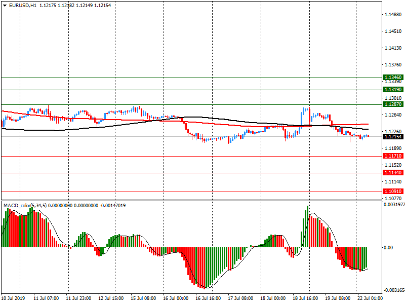Image resolution: width=405 pixels, height=304 pixels.
Task: Select the current price label 1.12154
Action: tap(393, 136)
